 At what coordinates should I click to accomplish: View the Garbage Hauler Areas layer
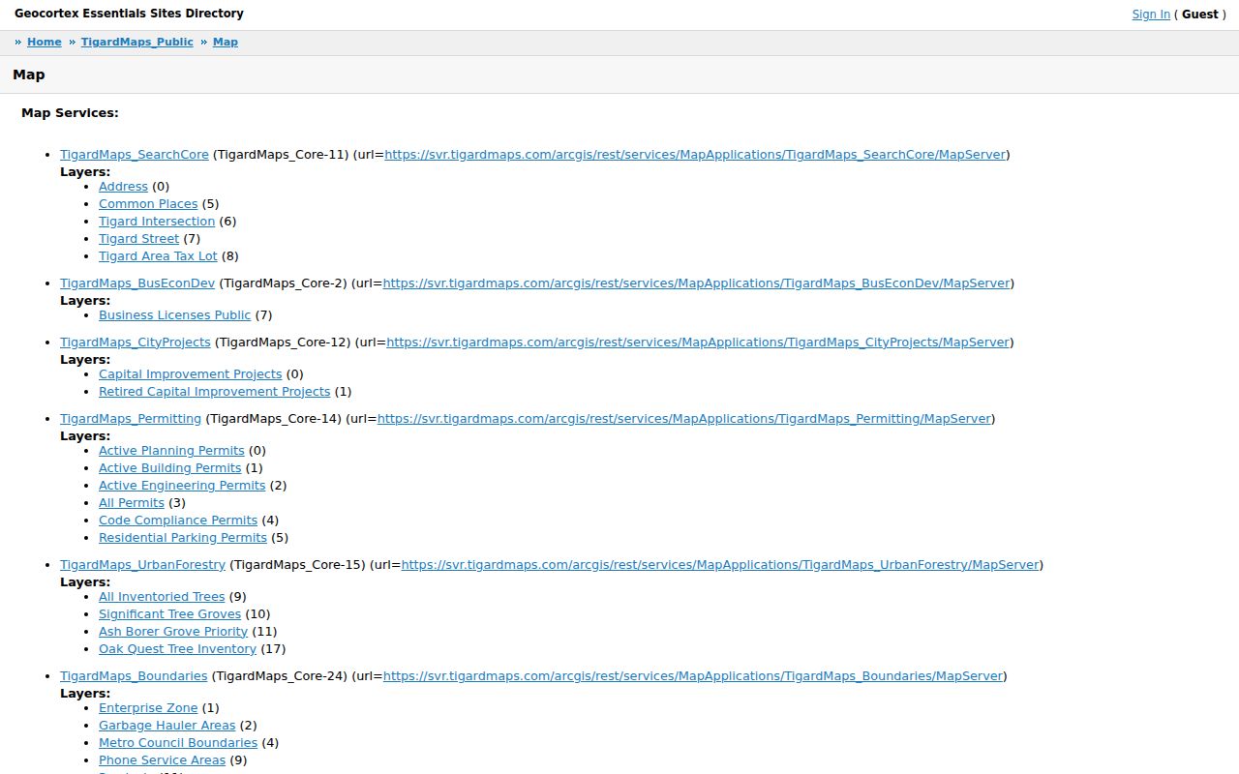[166, 726]
